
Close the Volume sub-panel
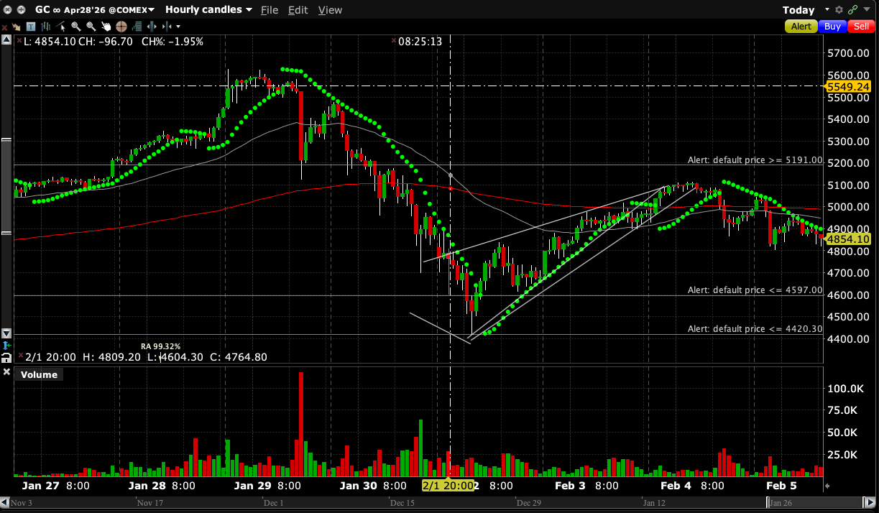tap(6, 372)
